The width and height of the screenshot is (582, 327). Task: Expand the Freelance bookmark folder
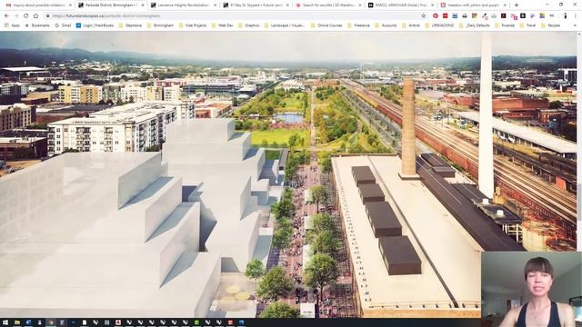358,25
